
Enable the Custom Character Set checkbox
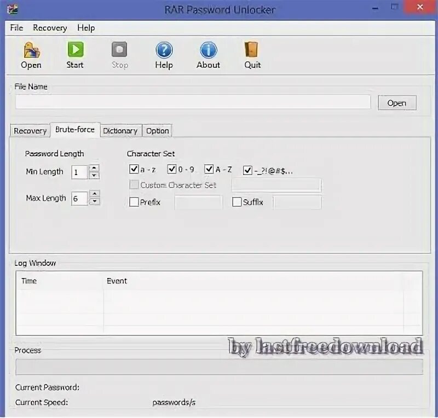(x=134, y=184)
